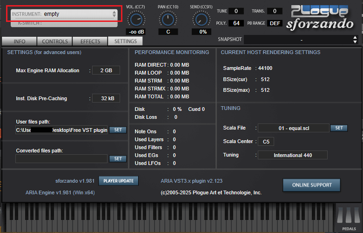The width and height of the screenshot is (363, 233).
Task: Click the PB RANGE value DEF
Action: click(x=275, y=23)
